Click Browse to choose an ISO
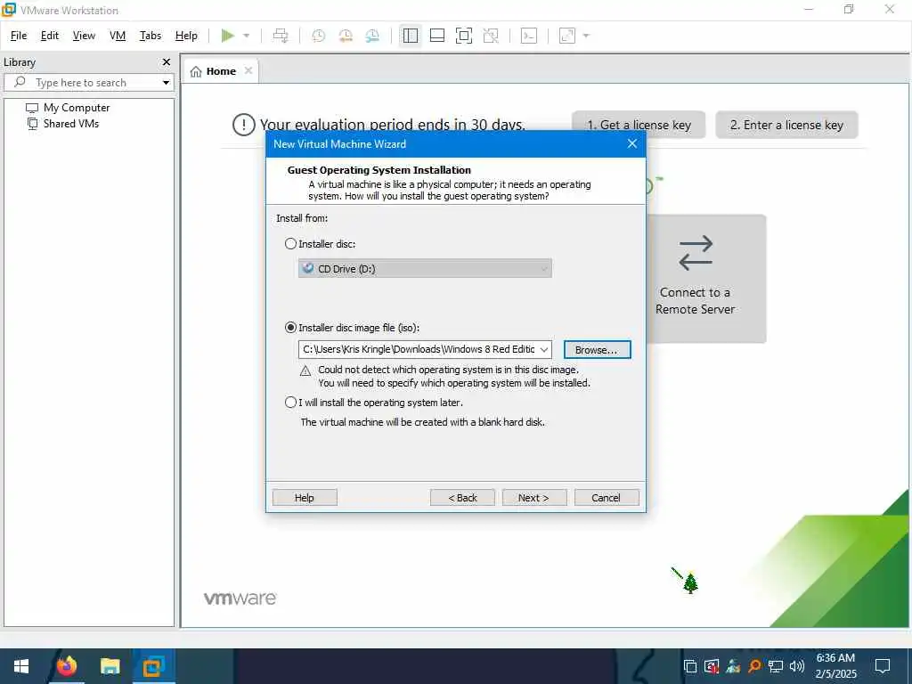This screenshot has width=912, height=684. coord(597,349)
